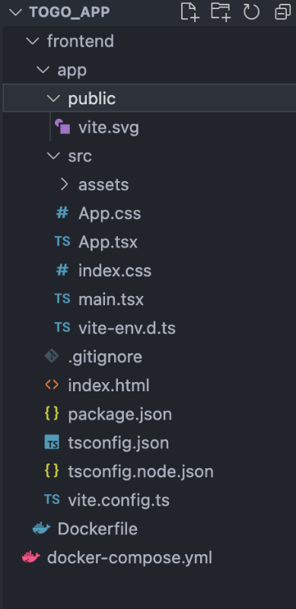Collapse the public folder
Viewport: 296px width, 609px height.
click(54, 98)
